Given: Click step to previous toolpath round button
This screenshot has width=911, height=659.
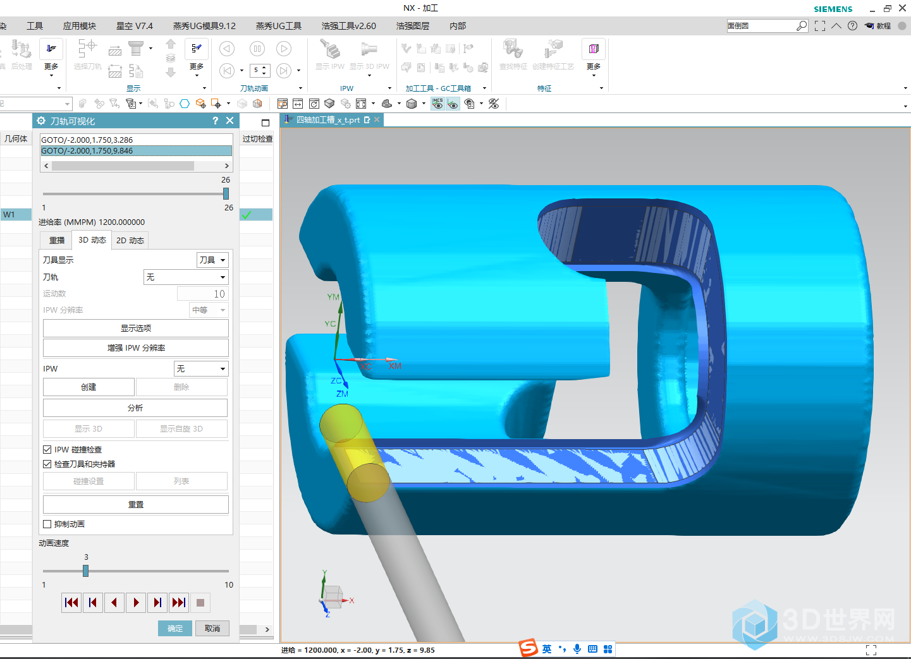Looking at the screenshot, I should coord(227,71).
